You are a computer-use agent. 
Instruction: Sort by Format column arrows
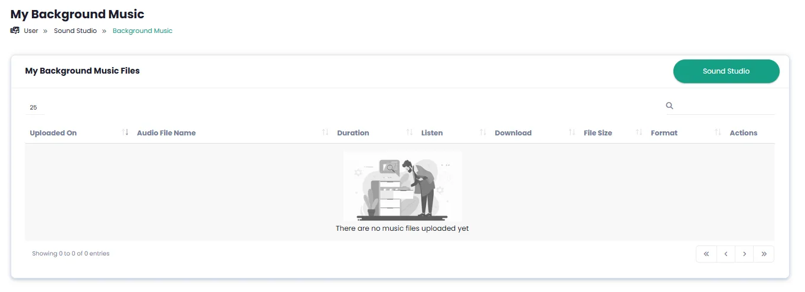coord(718,132)
